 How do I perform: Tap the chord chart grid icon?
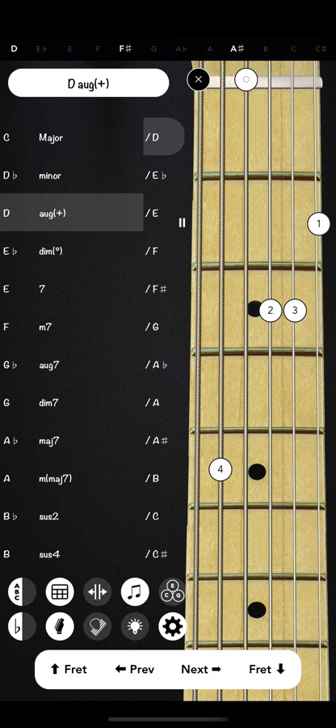(60, 592)
